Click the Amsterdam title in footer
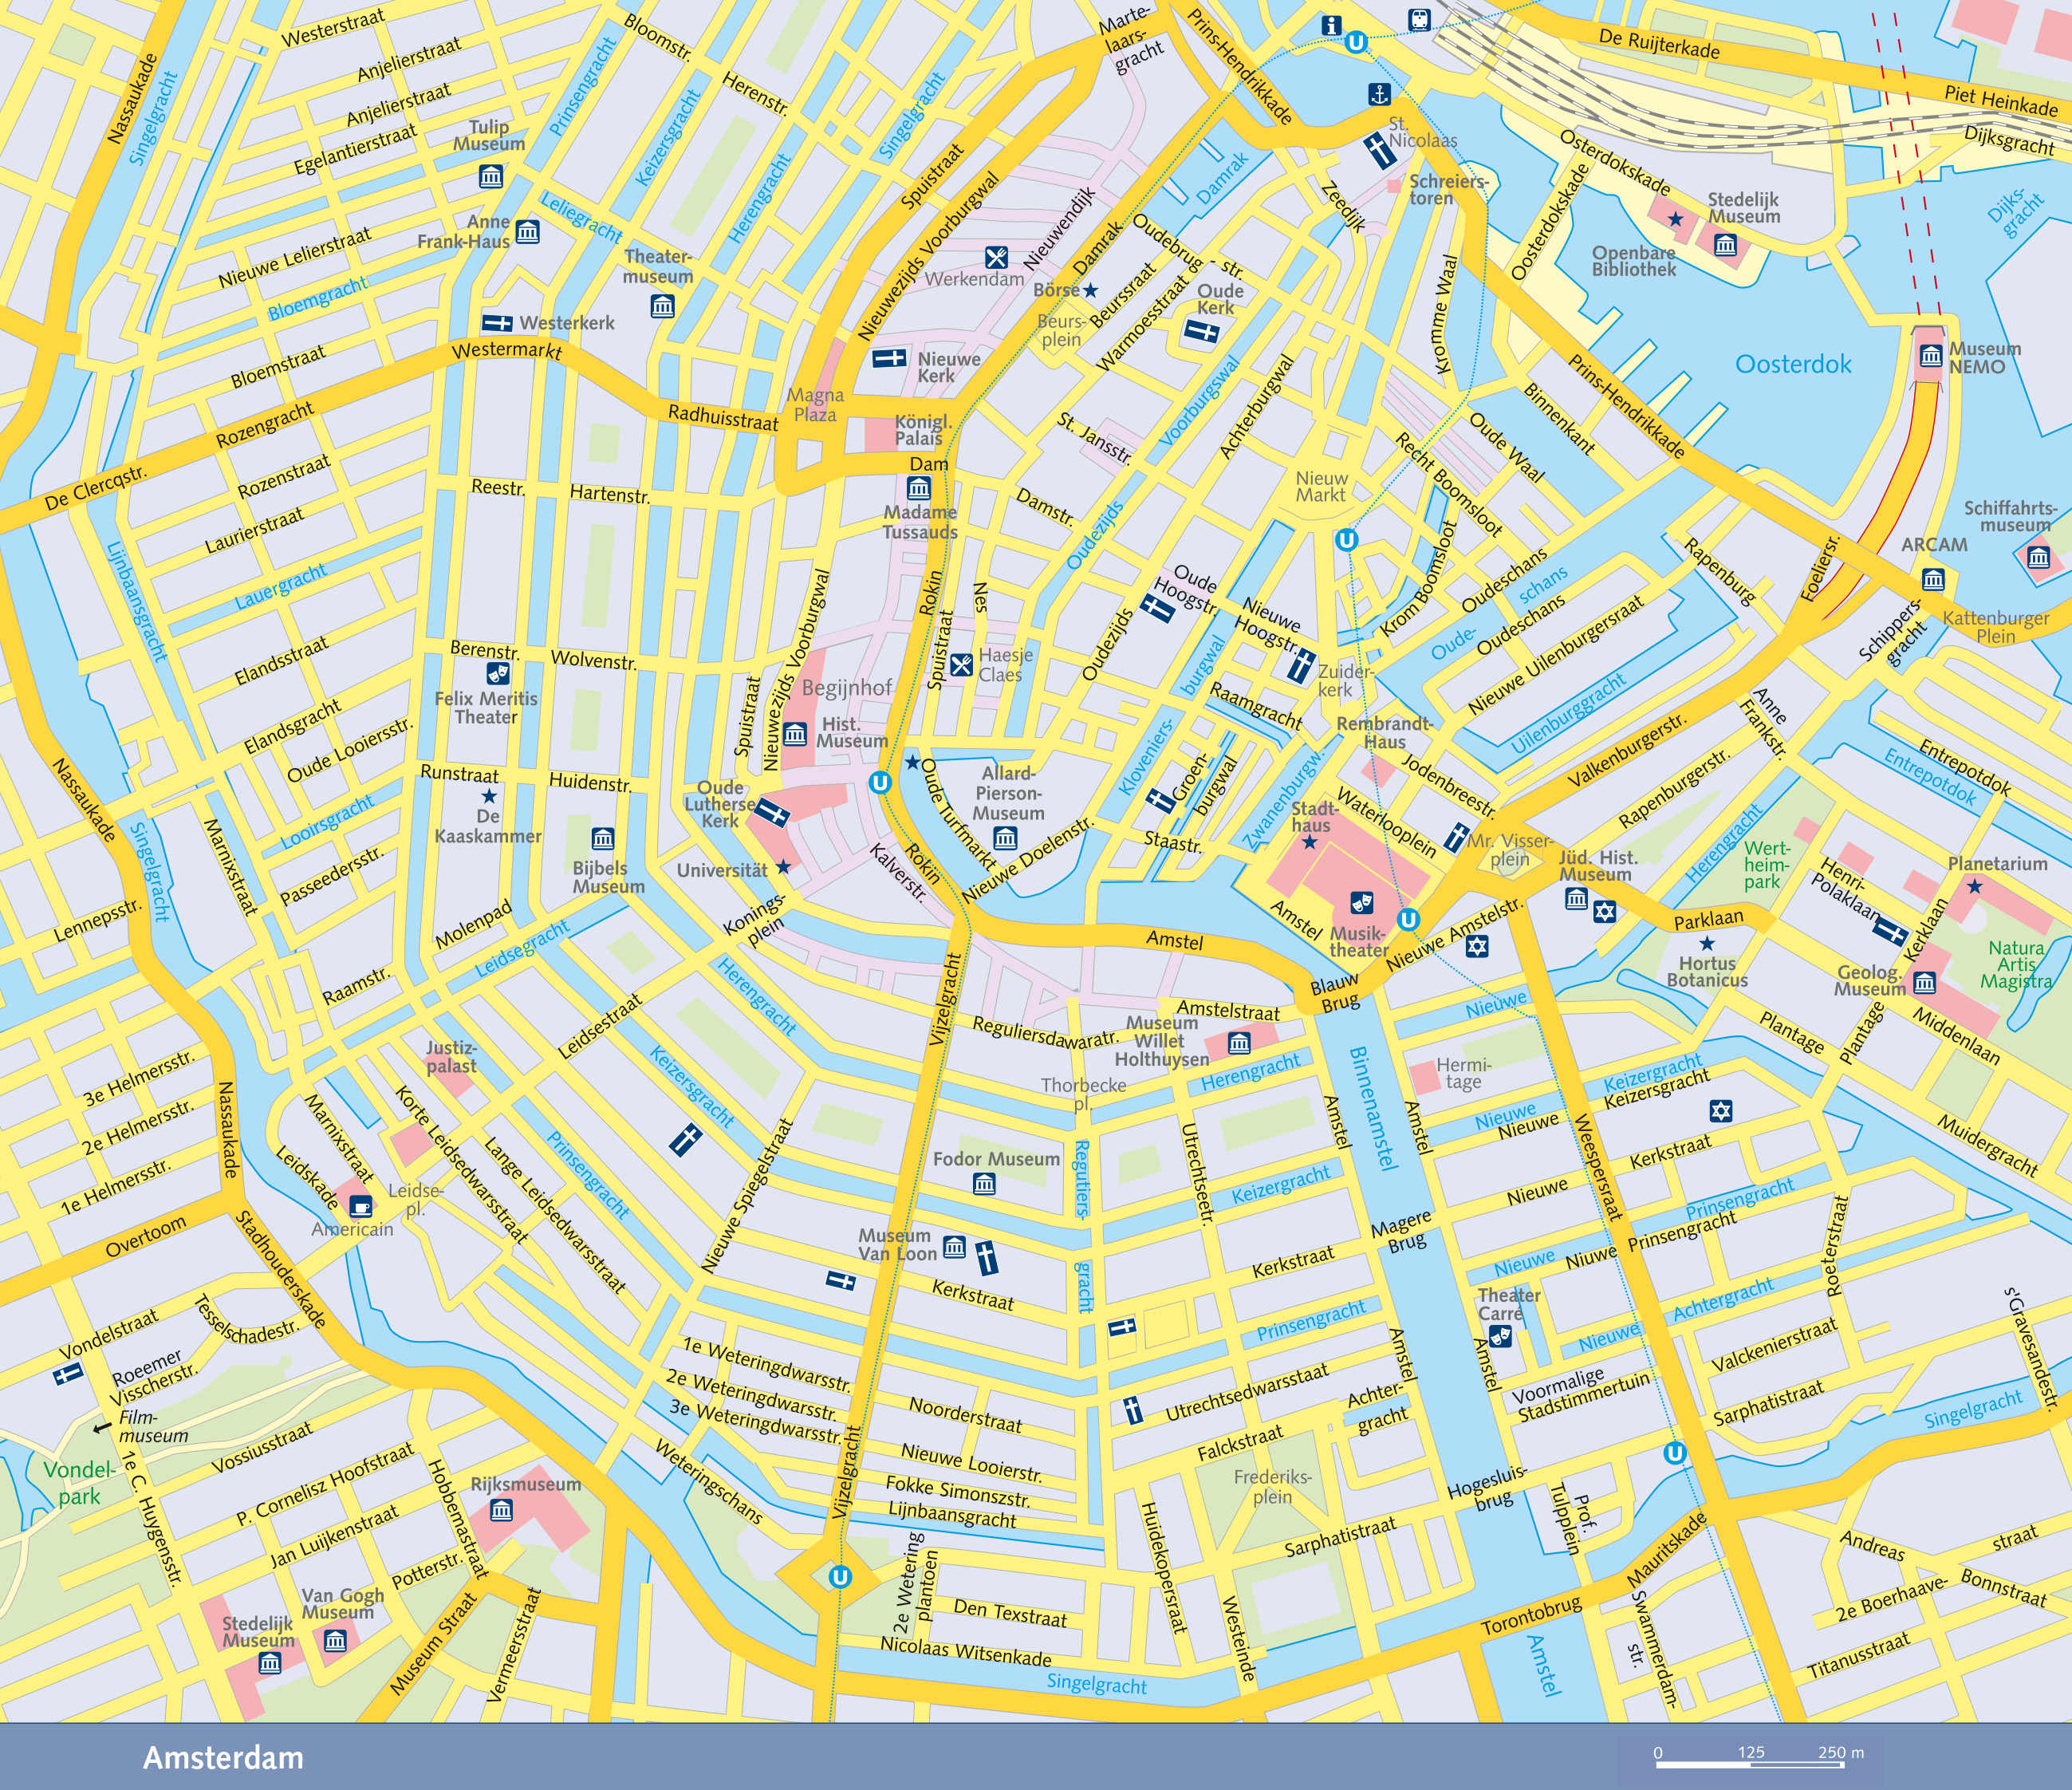This screenshot has width=2072, height=1790. click(x=223, y=1757)
